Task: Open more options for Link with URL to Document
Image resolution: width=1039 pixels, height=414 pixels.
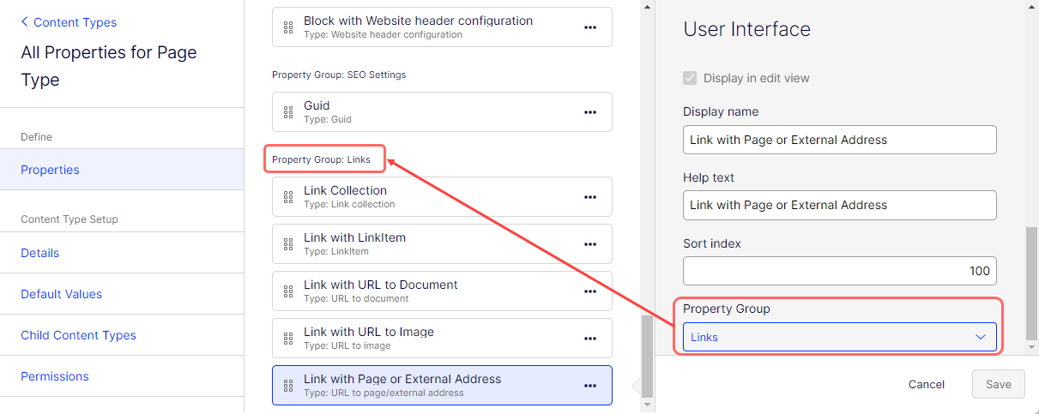Action: [x=590, y=291]
